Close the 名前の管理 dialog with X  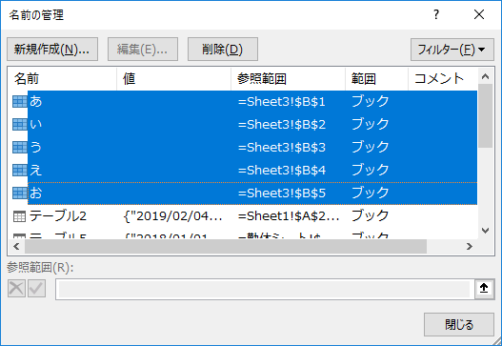(479, 14)
